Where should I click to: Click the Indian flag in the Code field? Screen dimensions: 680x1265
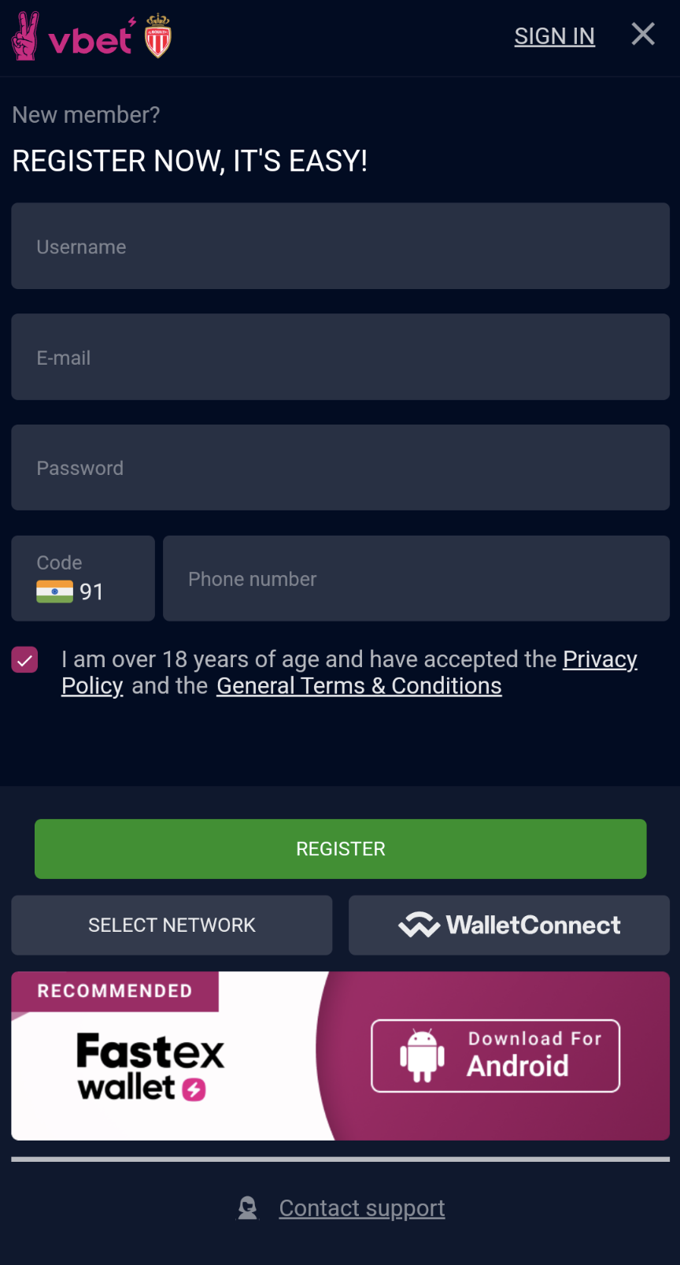point(53,592)
